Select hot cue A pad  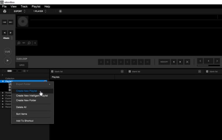coord(101,62)
